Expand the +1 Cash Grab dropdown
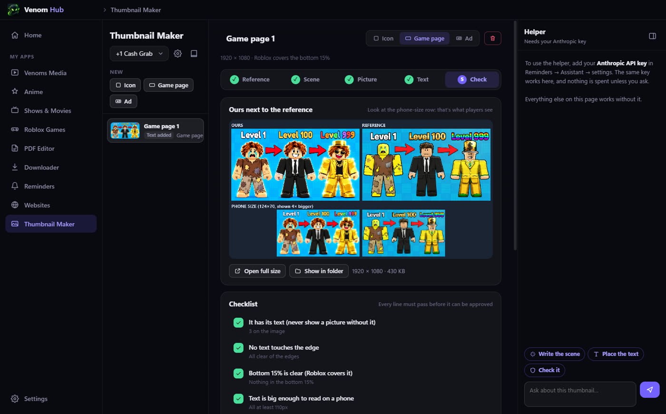Viewport: 666px width, 414px height. tap(139, 54)
